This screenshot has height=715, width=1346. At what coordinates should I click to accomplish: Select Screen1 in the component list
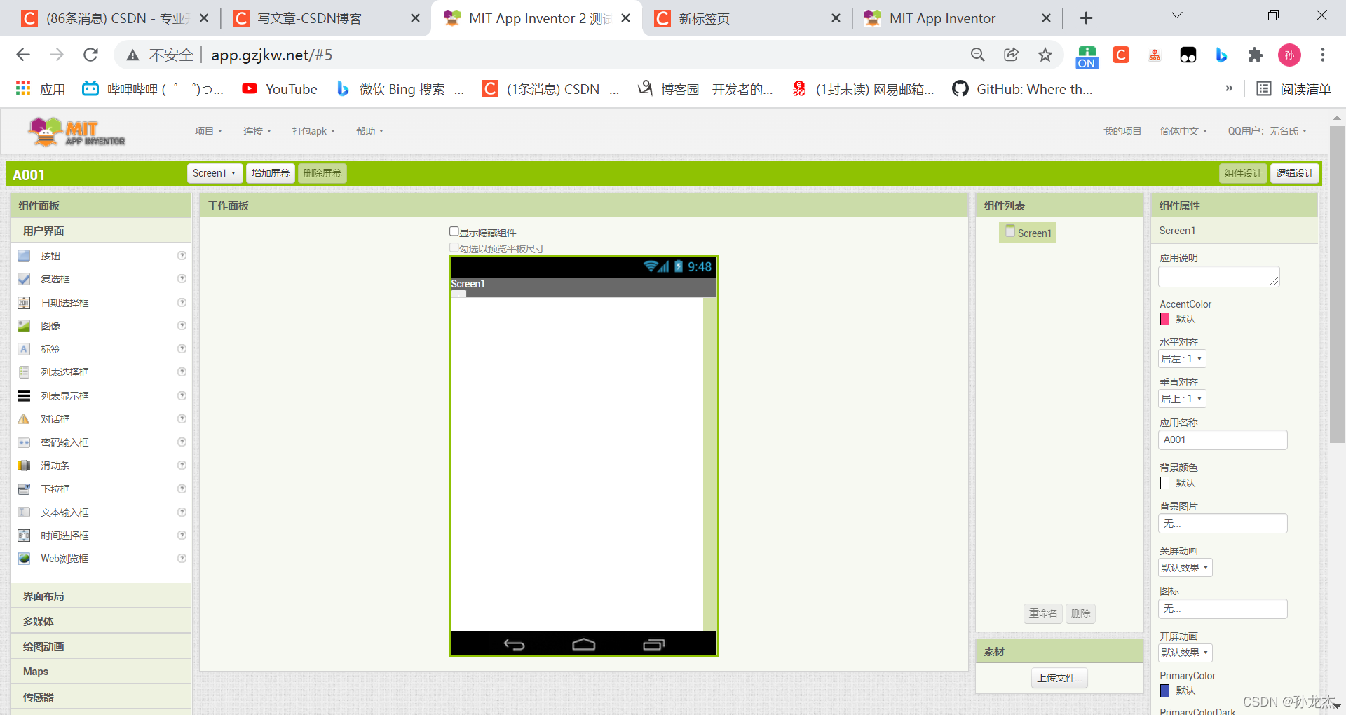pos(1028,233)
